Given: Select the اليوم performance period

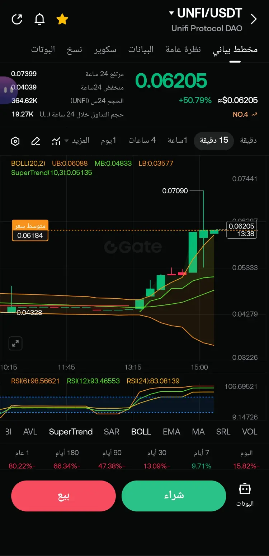Looking at the screenshot, I should point(246,459).
